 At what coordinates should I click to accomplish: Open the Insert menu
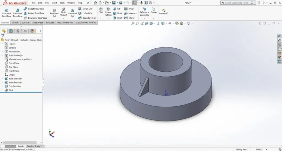[54, 3]
